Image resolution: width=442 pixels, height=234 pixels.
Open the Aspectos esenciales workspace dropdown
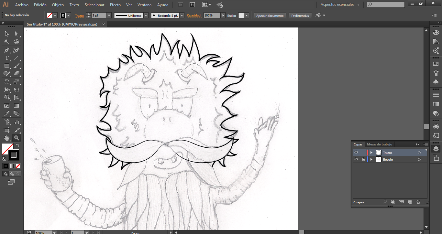click(340, 5)
